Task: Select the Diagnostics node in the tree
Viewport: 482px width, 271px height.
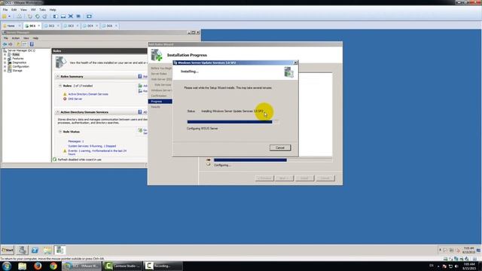Action: click(20, 62)
